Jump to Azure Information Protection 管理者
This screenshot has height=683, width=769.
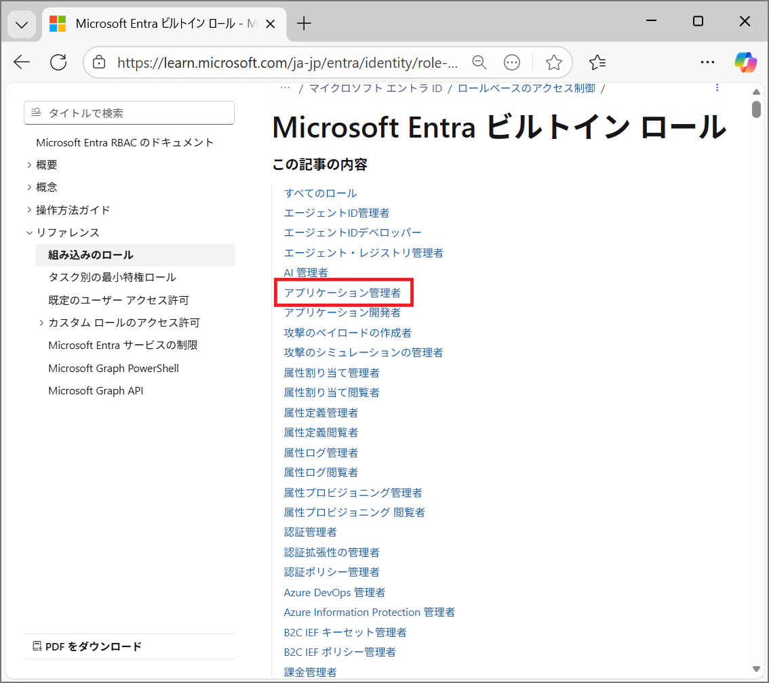point(370,613)
